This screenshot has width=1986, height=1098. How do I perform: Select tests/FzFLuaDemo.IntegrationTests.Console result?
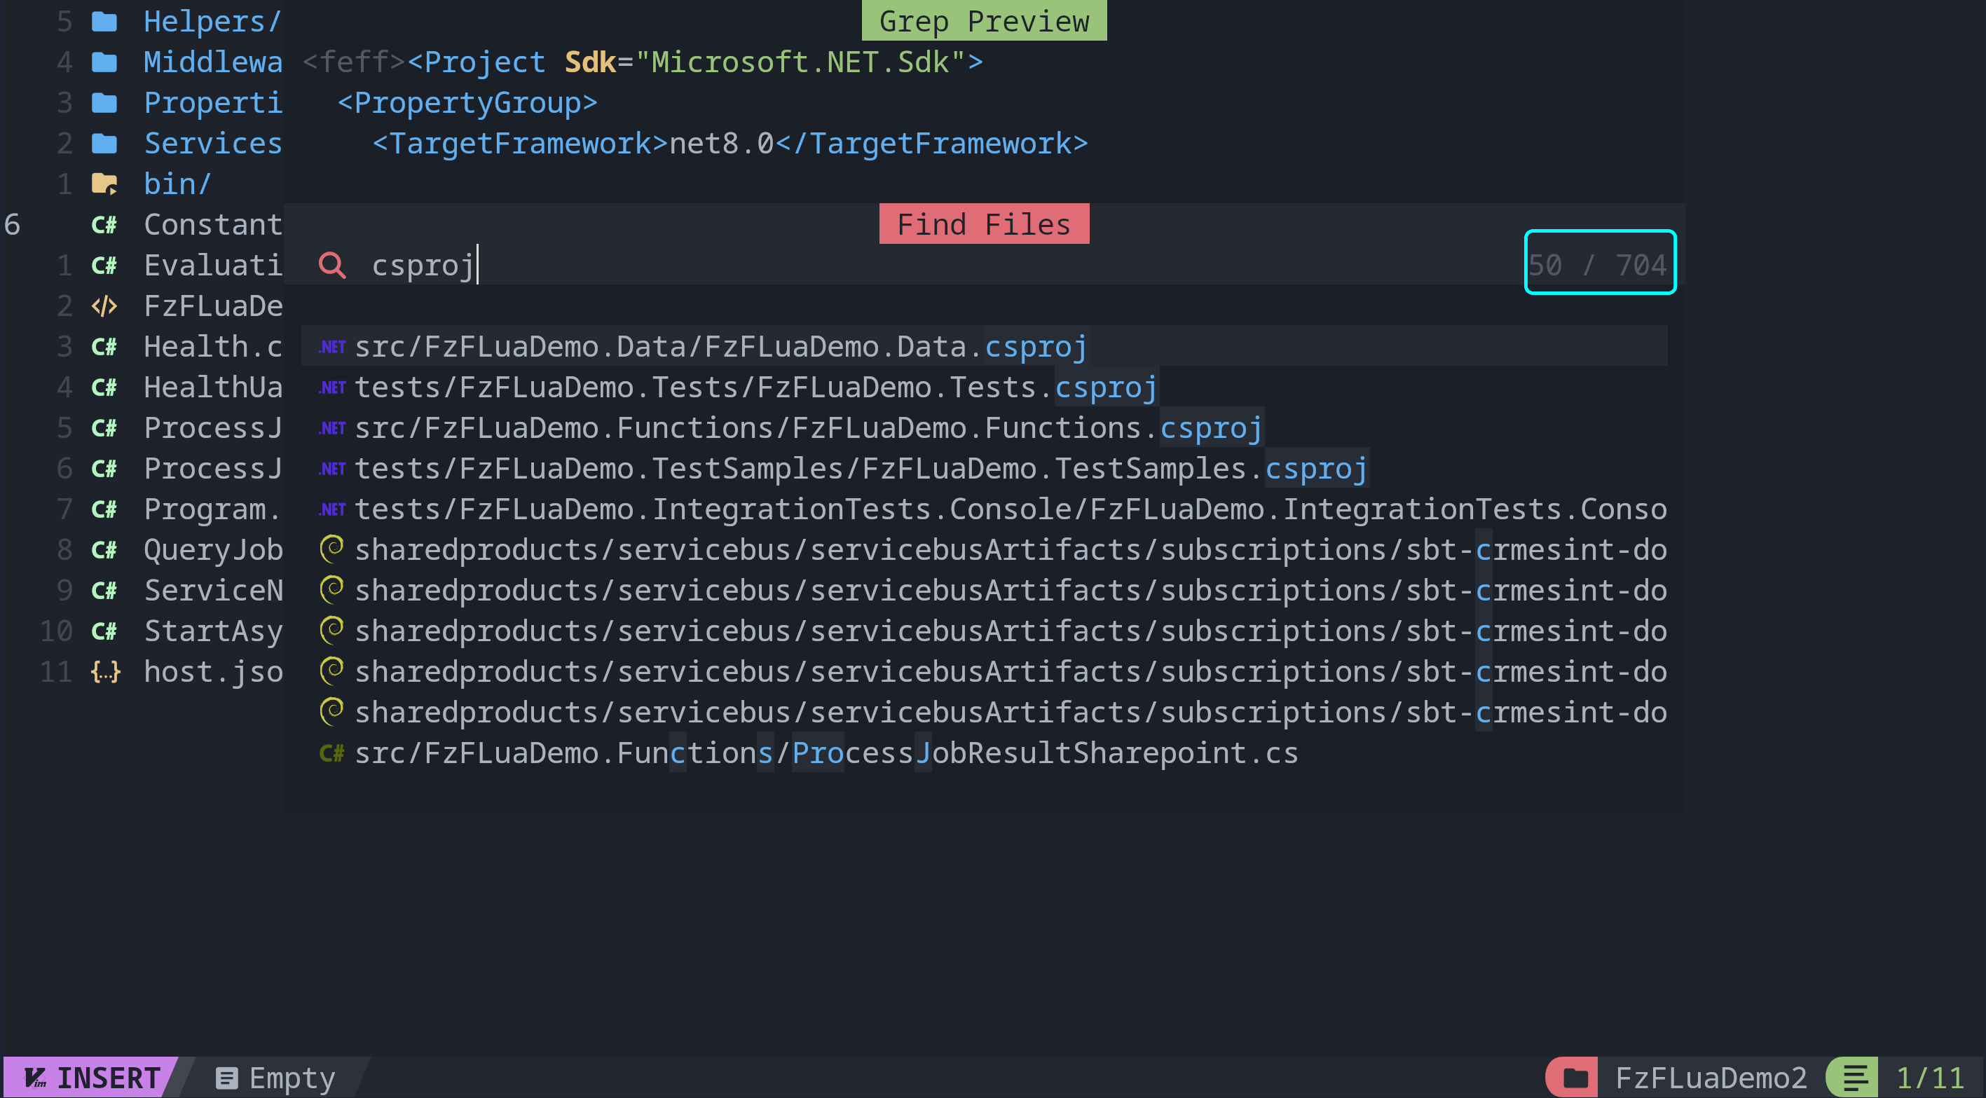pyautogui.click(x=984, y=509)
